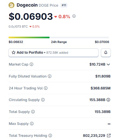Click the $10.724B market cap value
Image resolution: width=114 pixels, height=139 pixels.
point(97,64)
